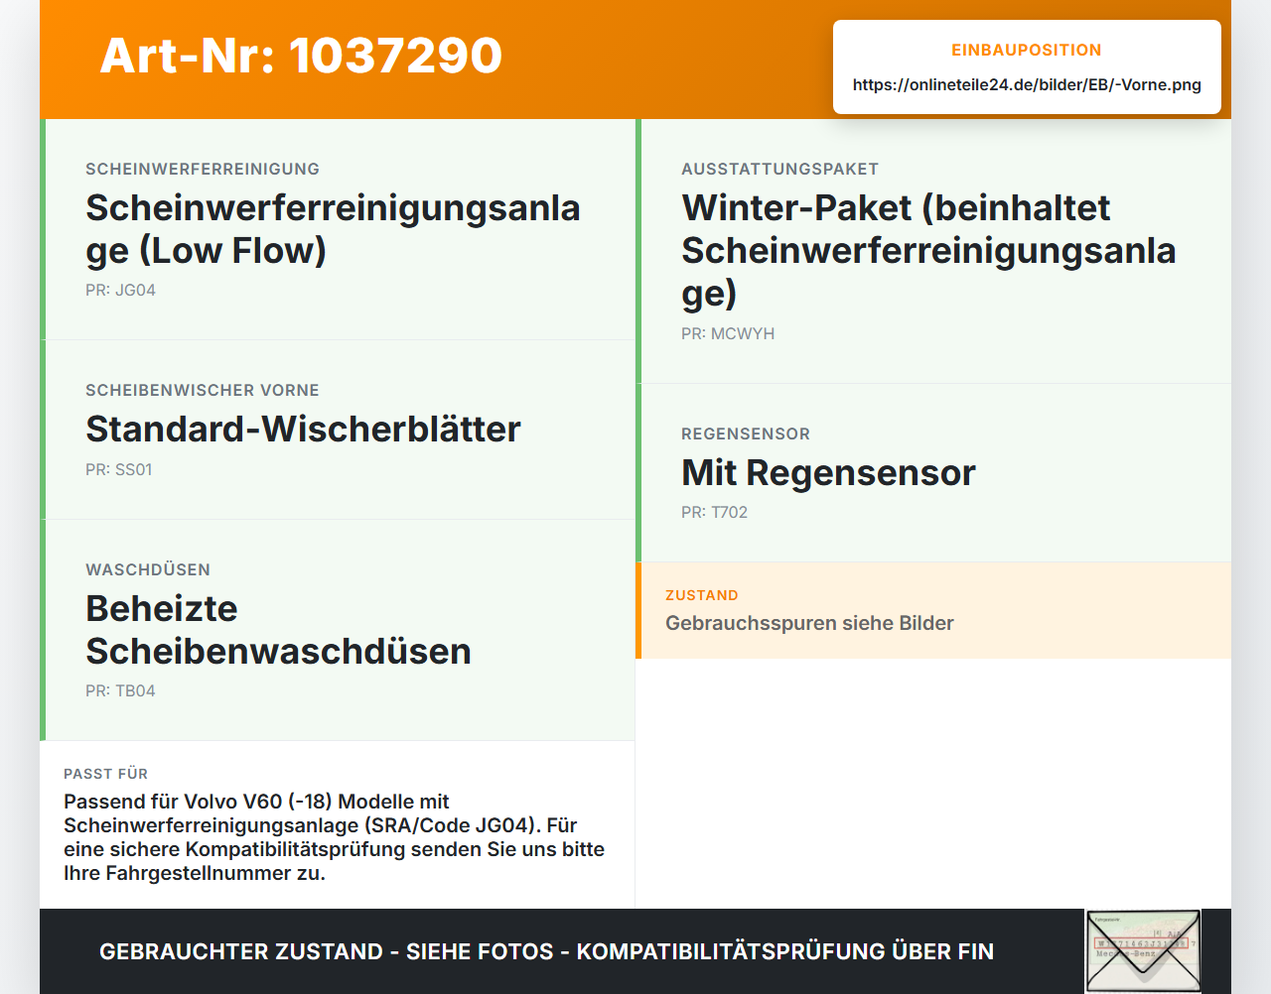Select the Beheizte Scheibenwaschdüsen title

(278, 630)
